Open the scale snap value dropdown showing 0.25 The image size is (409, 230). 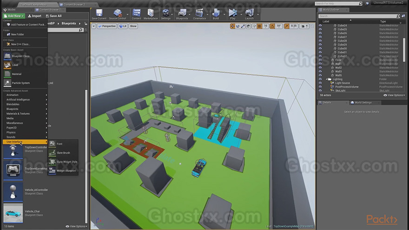coord(294,26)
